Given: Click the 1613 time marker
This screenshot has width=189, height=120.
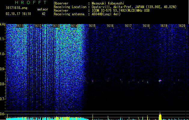Looking at the screenshot, I should pyautogui.click(x=56, y=26).
